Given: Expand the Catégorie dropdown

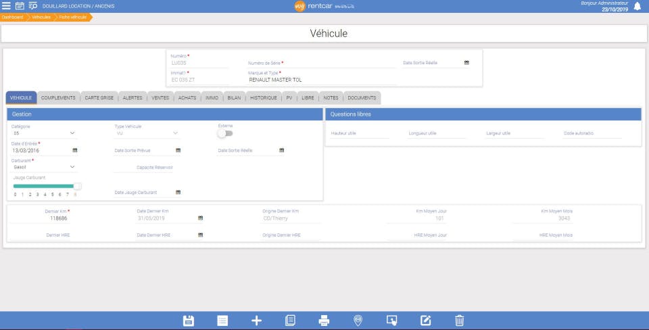Looking at the screenshot, I should coord(43,133).
